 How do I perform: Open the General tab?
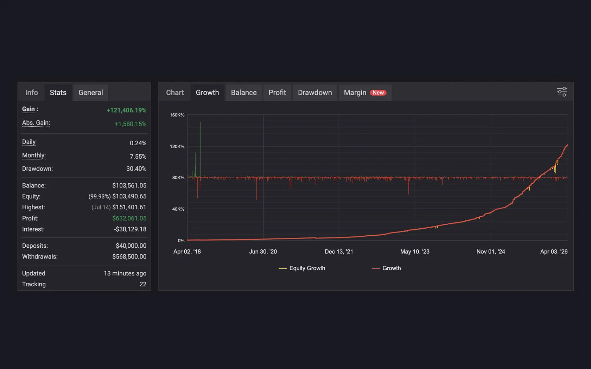(90, 93)
